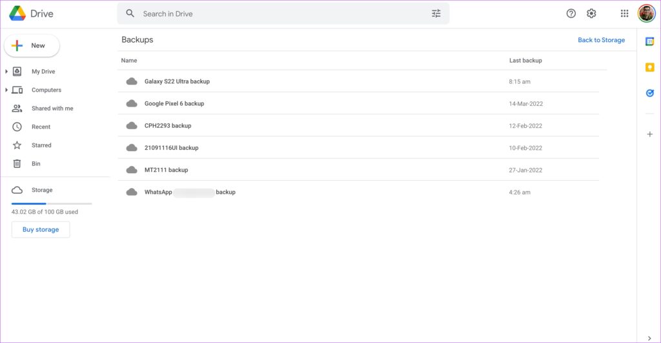Click the Name column header
661x343 pixels.
129,60
